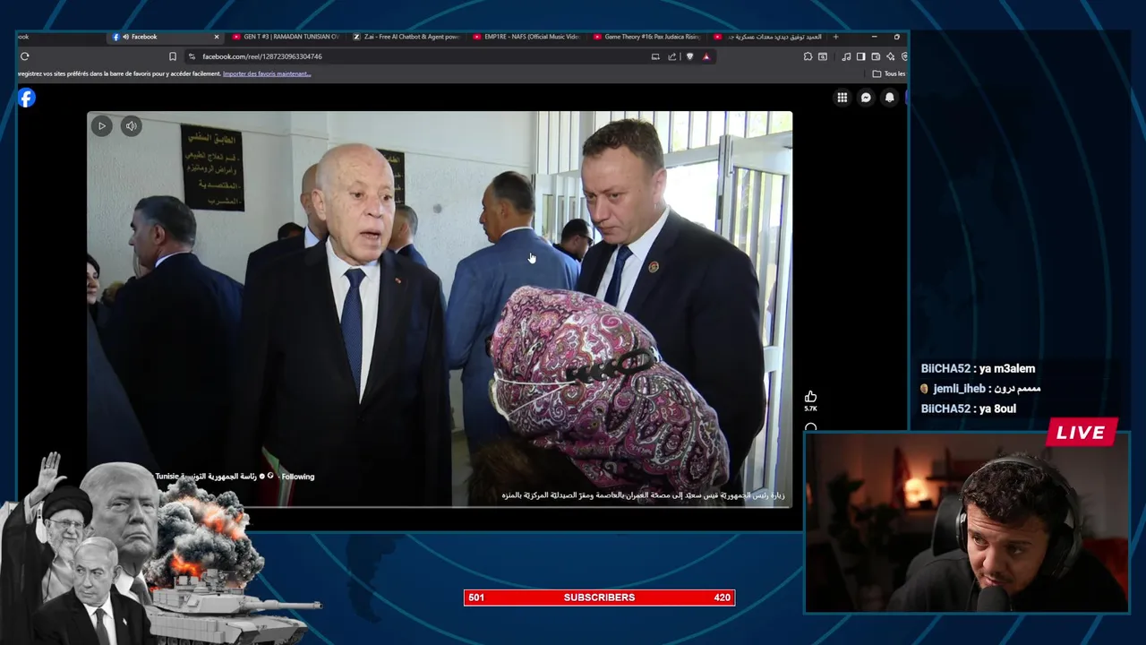This screenshot has height=645, width=1146.
Task: Switch to the Arabic-titled YouTube tab
Action: pyautogui.click(x=766, y=37)
